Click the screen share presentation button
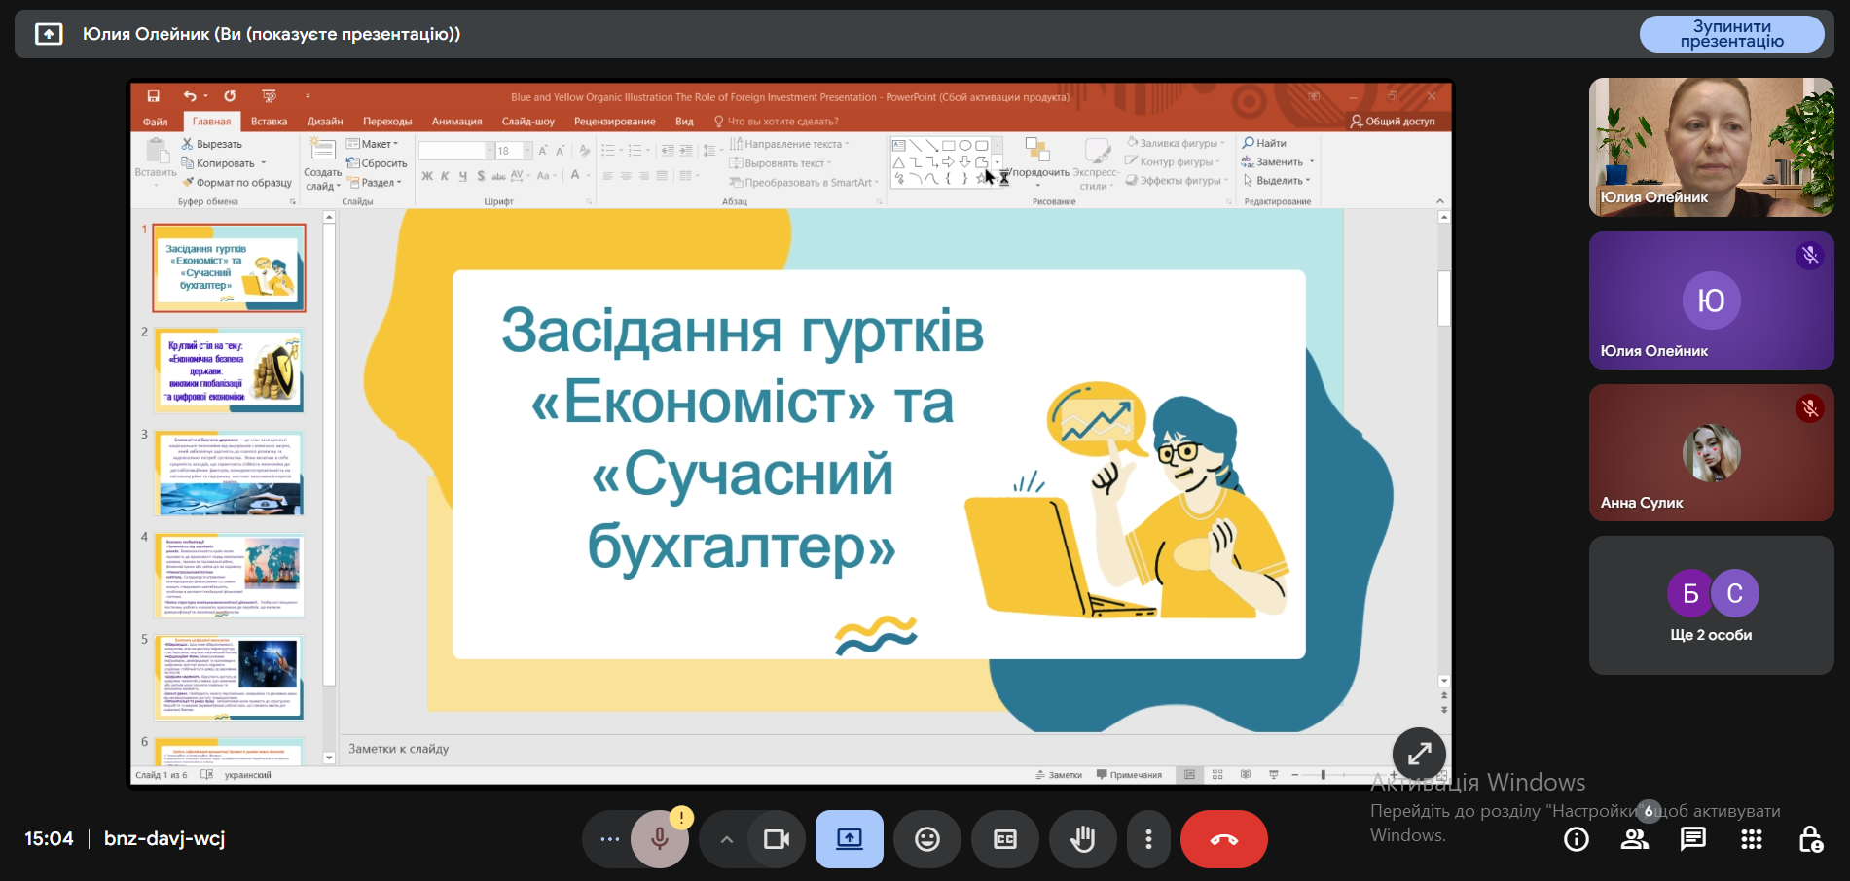This screenshot has height=881, width=1850. [x=849, y=839]
